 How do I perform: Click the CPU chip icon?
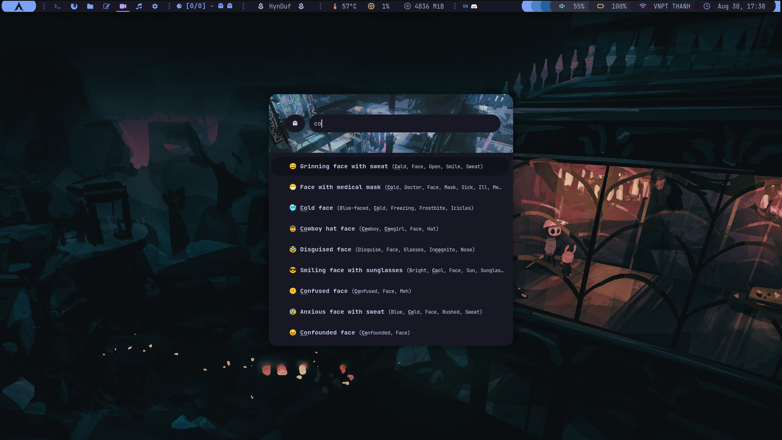371,6
